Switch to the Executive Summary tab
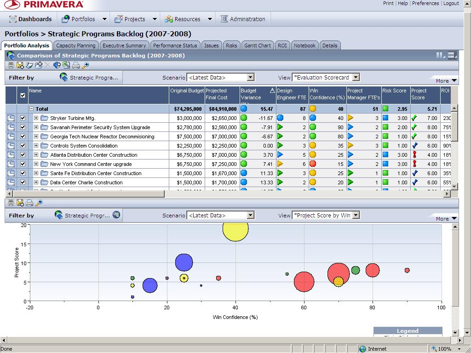 (x=124, y=46)
